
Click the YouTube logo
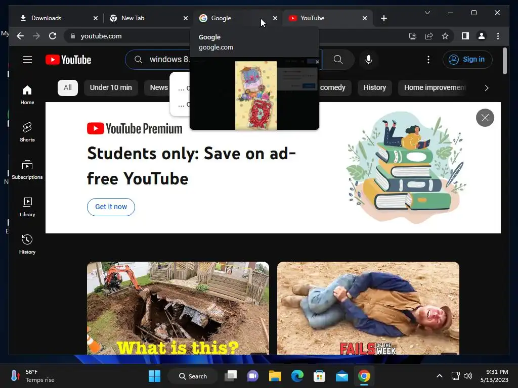click(x=68, y=60)
